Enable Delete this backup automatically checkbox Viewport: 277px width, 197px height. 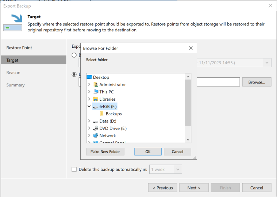74,170
